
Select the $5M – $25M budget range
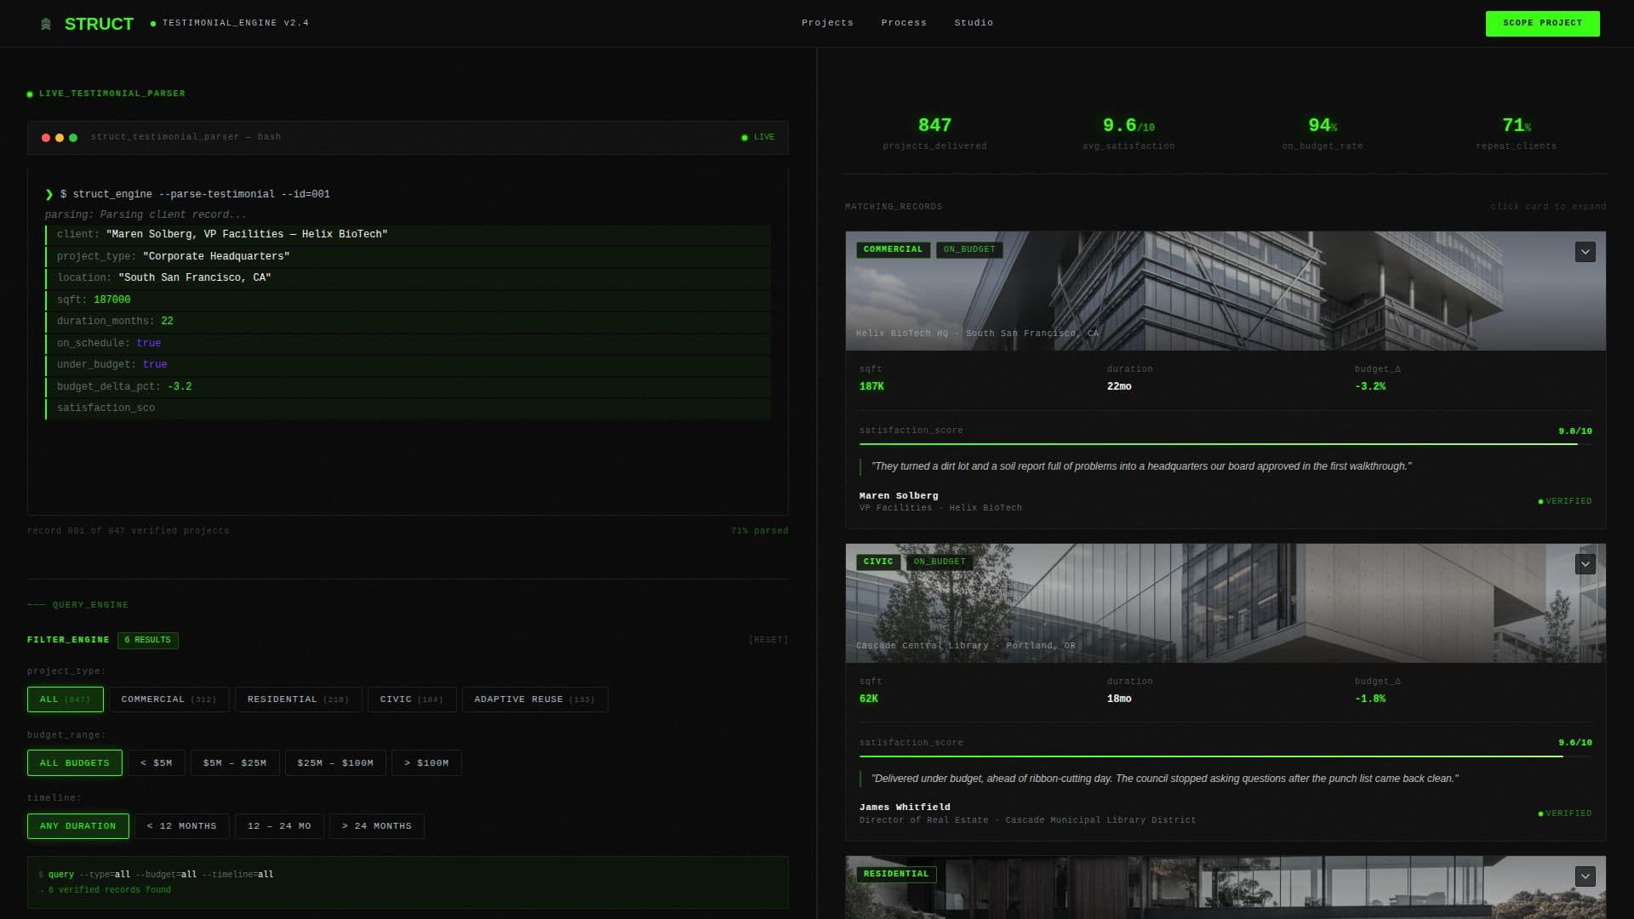click(235, 763)
